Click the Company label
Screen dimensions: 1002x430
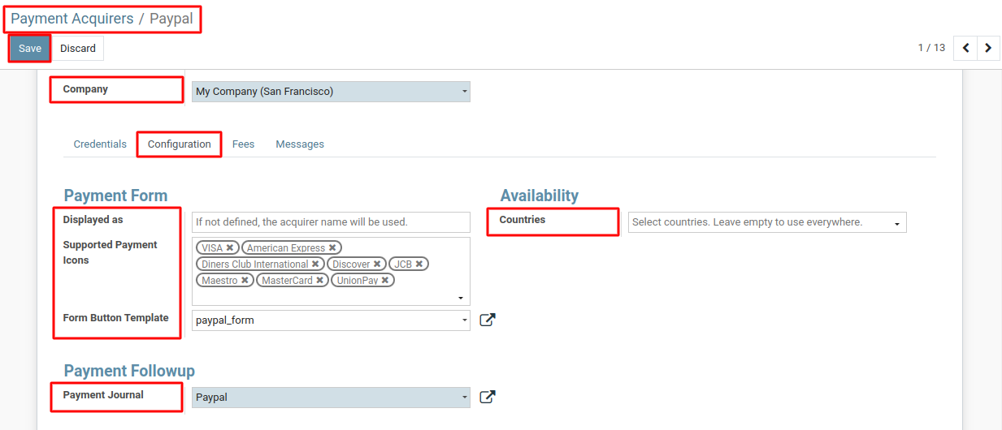click(85, 89)
